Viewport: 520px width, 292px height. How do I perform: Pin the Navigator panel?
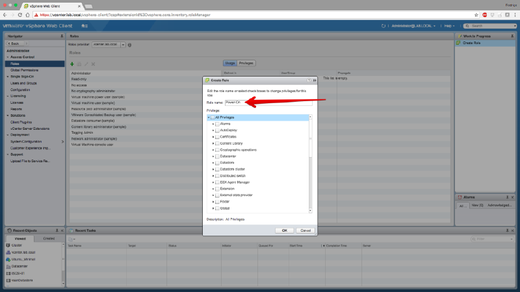61,36
